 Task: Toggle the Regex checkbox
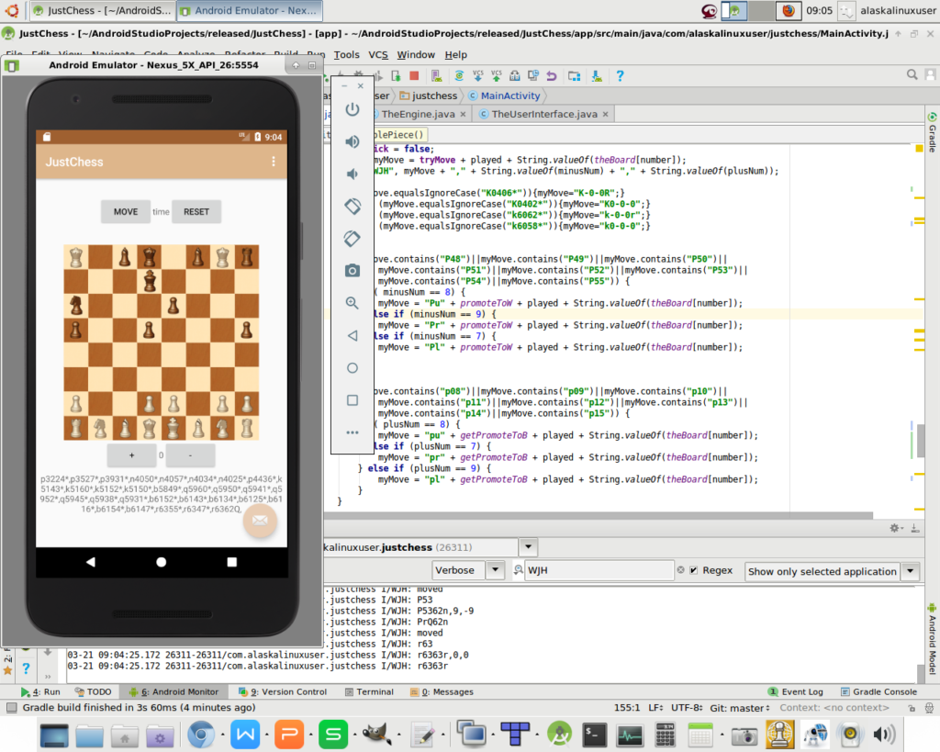pyautogui.click(x=694, y=570)
